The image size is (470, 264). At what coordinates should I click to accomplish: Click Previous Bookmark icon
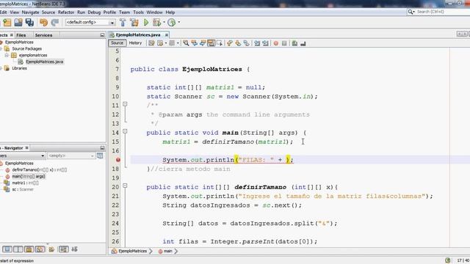tap(230, 43)
